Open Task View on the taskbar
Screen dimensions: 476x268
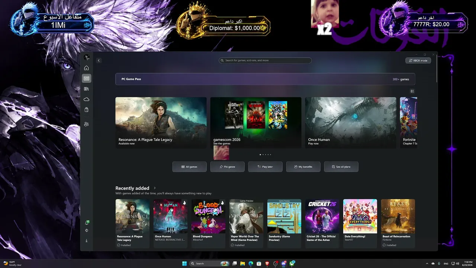click(234, 264)
